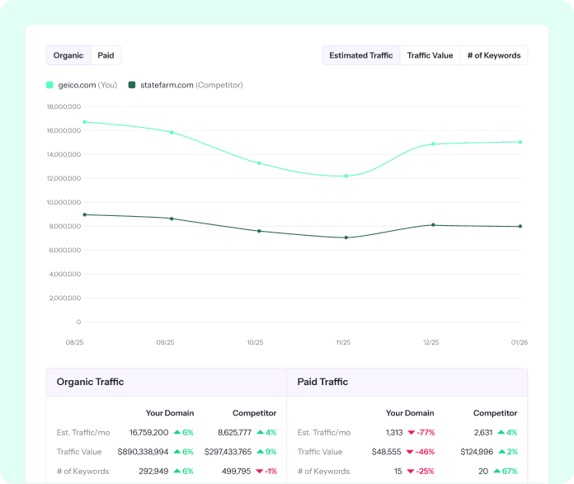
Task: Click geico.com data point at 09/25
Action: (x=172, y=132)
